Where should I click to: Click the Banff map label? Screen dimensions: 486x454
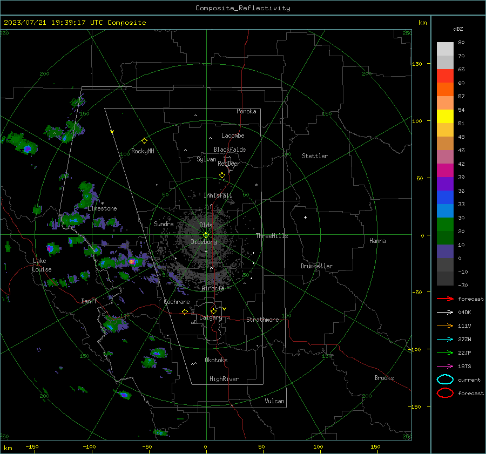coord(89,301)
